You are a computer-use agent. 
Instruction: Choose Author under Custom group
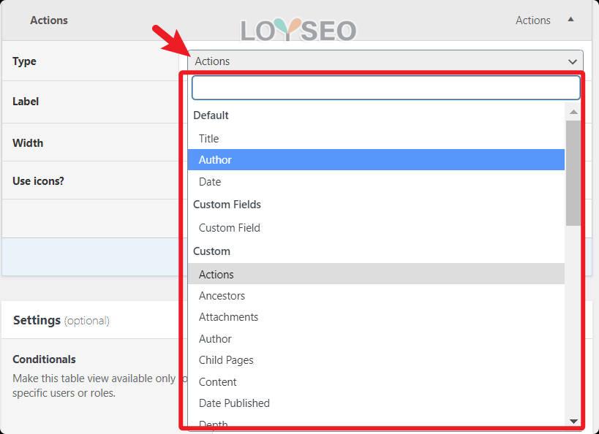376,338
